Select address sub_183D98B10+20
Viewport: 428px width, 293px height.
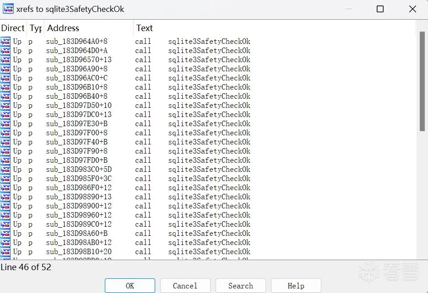click(x=79, y=251)
